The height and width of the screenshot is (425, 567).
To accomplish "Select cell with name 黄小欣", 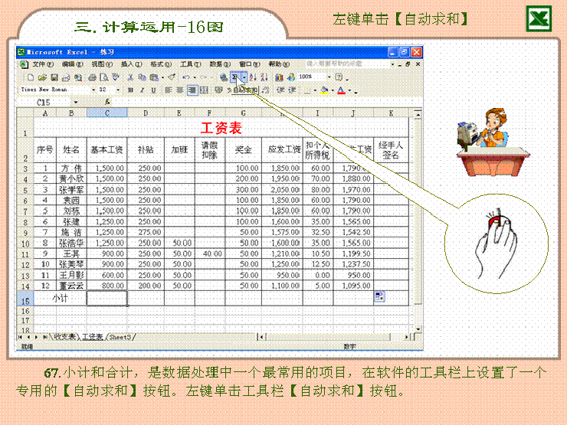I will point(71,179).
